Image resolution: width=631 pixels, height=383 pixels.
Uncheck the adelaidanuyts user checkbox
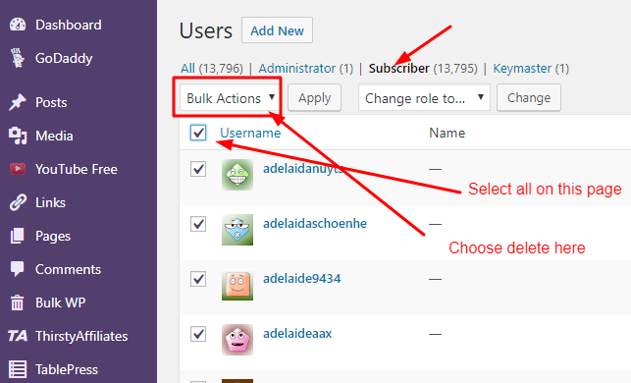[x=198, y=169]
